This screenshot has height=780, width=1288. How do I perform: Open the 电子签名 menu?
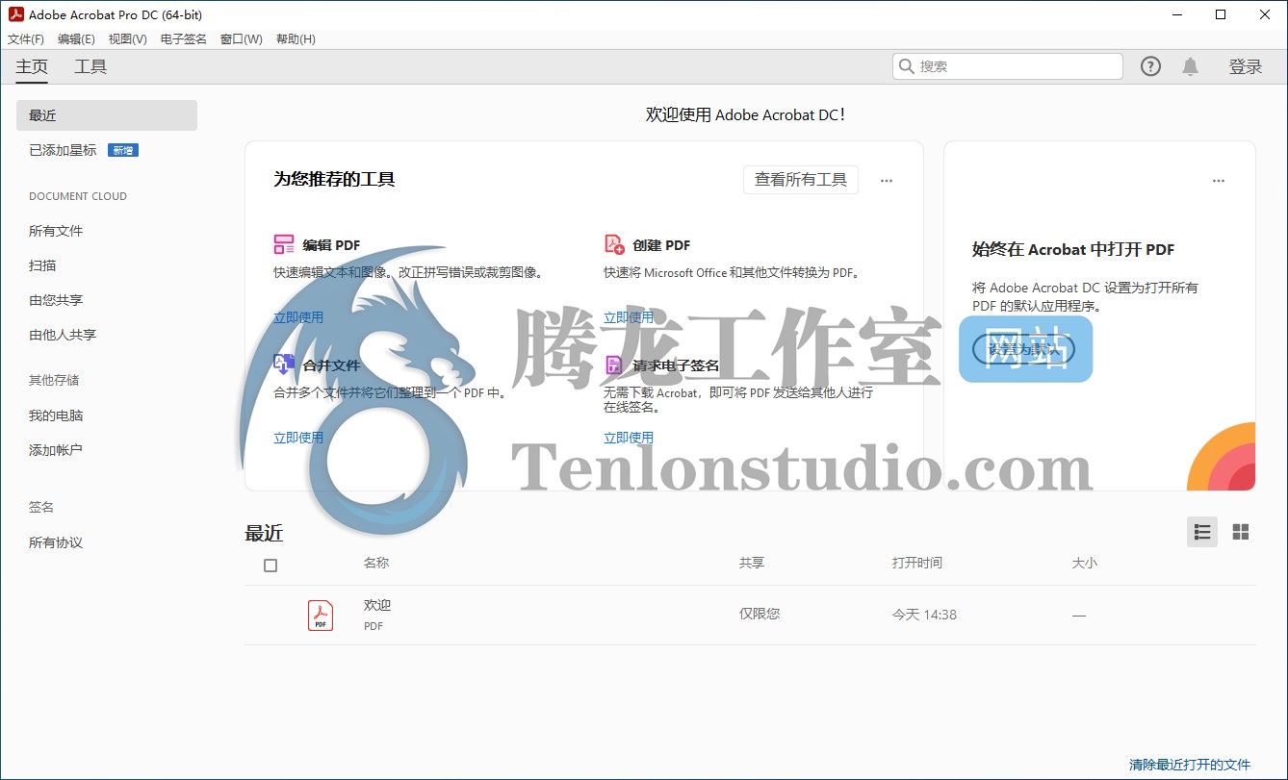(x=184, y=39)
